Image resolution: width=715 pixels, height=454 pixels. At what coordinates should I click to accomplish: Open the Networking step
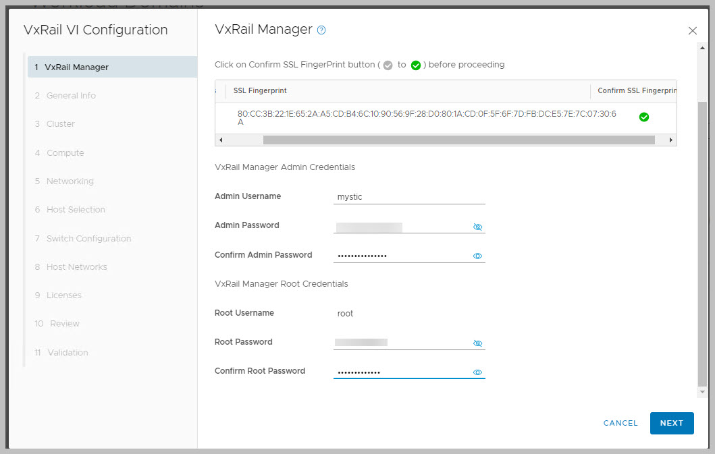(70, 181)
